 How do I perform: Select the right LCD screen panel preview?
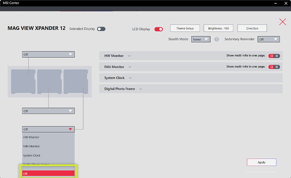tap(76, 82)
